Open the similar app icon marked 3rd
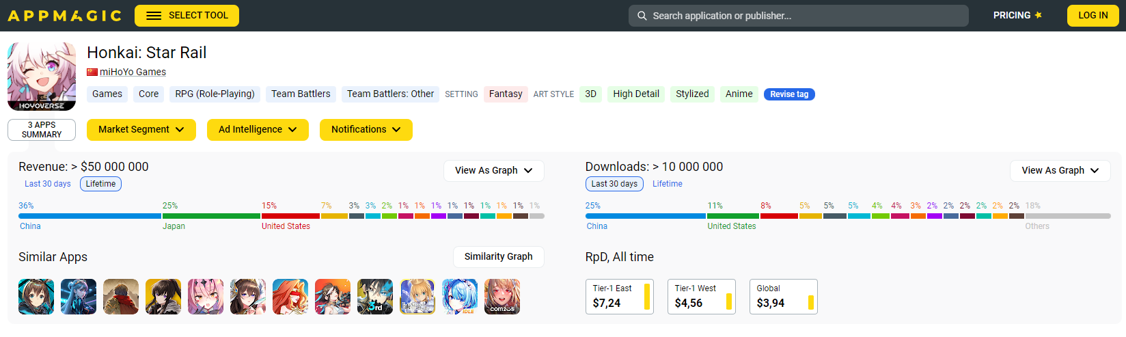The width and height of the screenshot is (1126, 337). [x=375, y=297]
